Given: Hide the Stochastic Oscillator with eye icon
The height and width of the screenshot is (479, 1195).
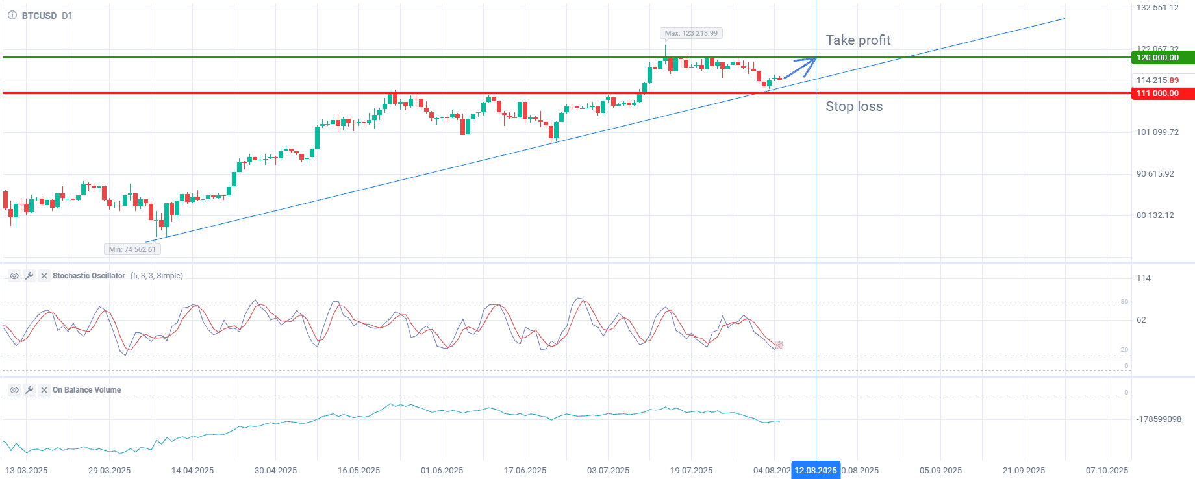Looking at the screenshot, I should [14, 276].
